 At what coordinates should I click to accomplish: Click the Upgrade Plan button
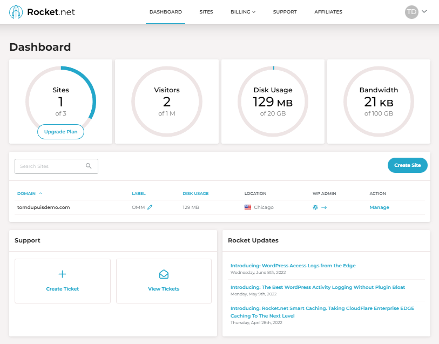(x=60, y=131)
